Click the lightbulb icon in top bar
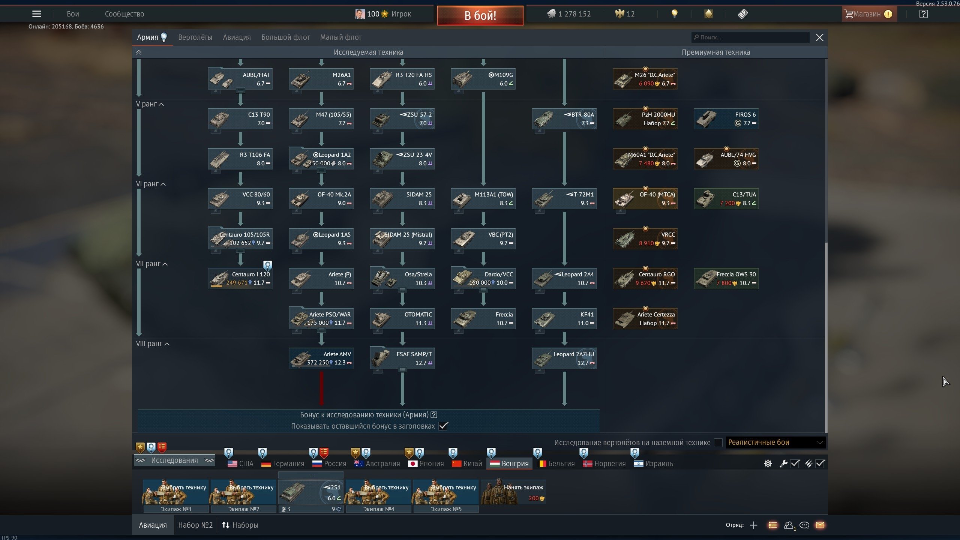Viewport: 960px width, 540px height. click(674, 14)
